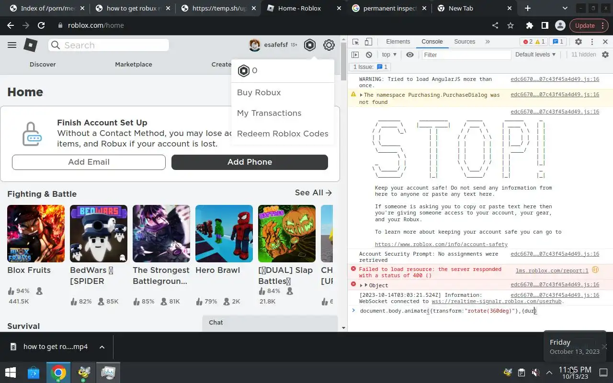The image size is (613, 383).
Task: Open DevTools settings gear
Action: pyautogui.click(x=579, y=42)
